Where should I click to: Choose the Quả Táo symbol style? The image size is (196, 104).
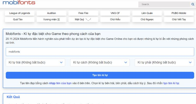tap(20, 19)
